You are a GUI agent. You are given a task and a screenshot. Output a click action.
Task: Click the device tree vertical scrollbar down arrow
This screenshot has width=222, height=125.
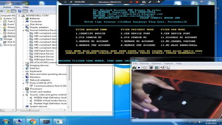tap(69, 107)
